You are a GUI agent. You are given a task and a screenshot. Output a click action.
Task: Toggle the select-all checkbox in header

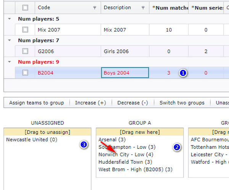pyautogui.click(x=25, y=8)
